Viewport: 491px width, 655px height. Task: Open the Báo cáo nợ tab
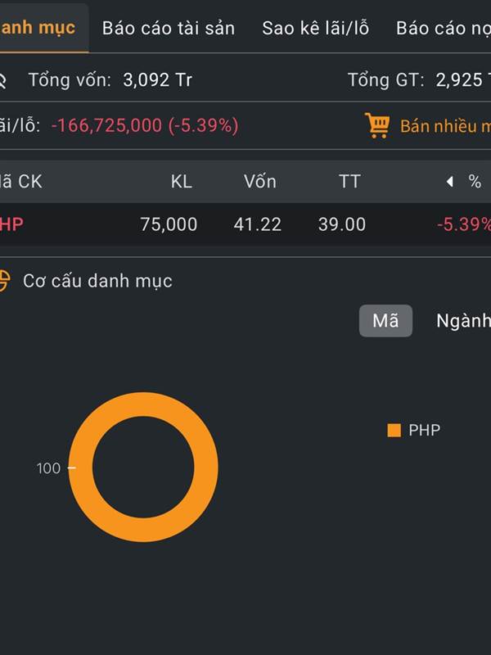[444, 28]
